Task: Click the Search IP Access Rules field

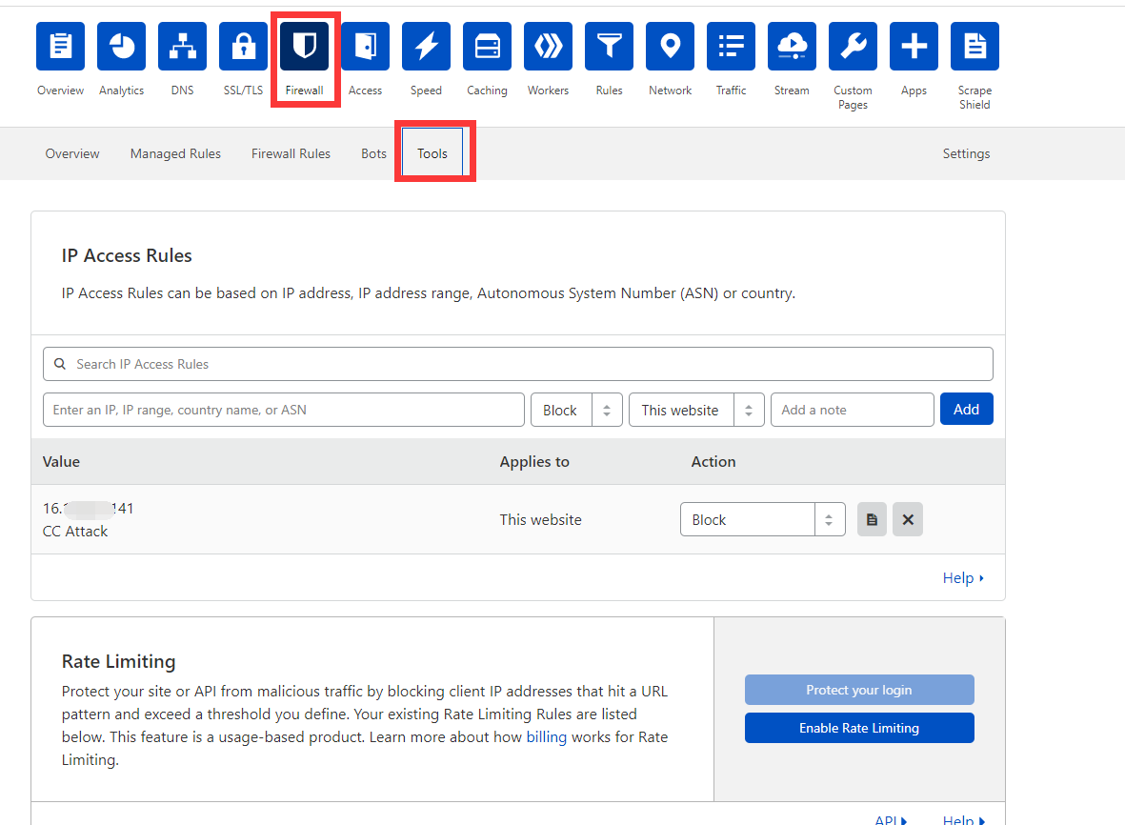Action: [517, 364]
